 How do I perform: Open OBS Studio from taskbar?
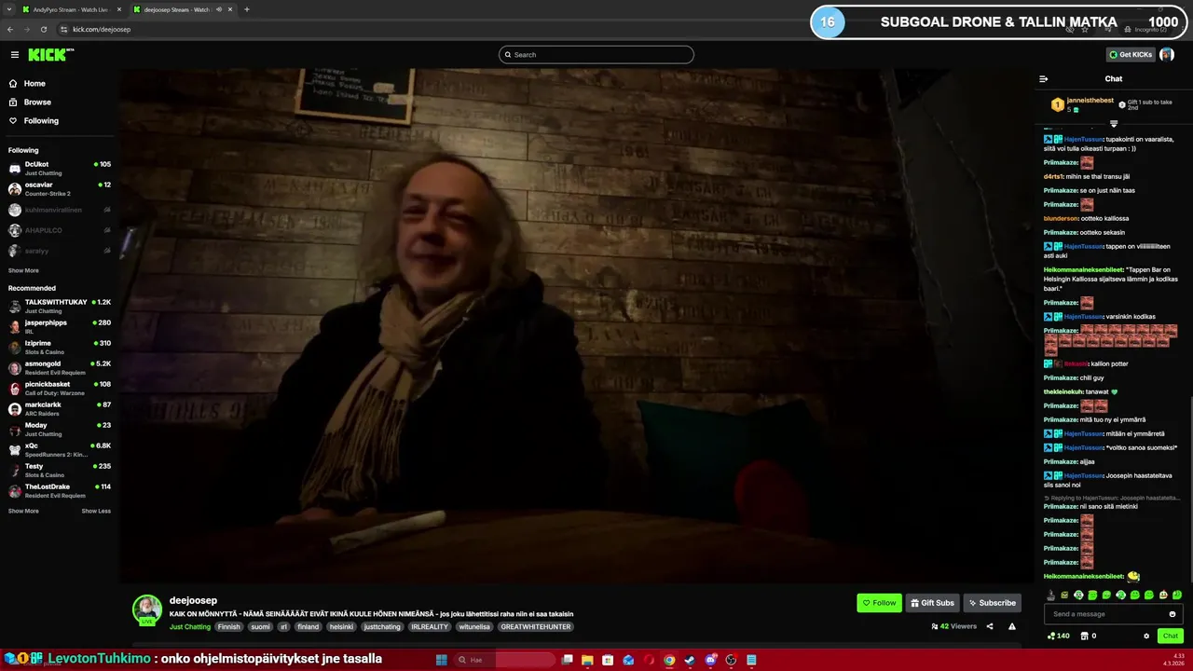click(731, 660)
